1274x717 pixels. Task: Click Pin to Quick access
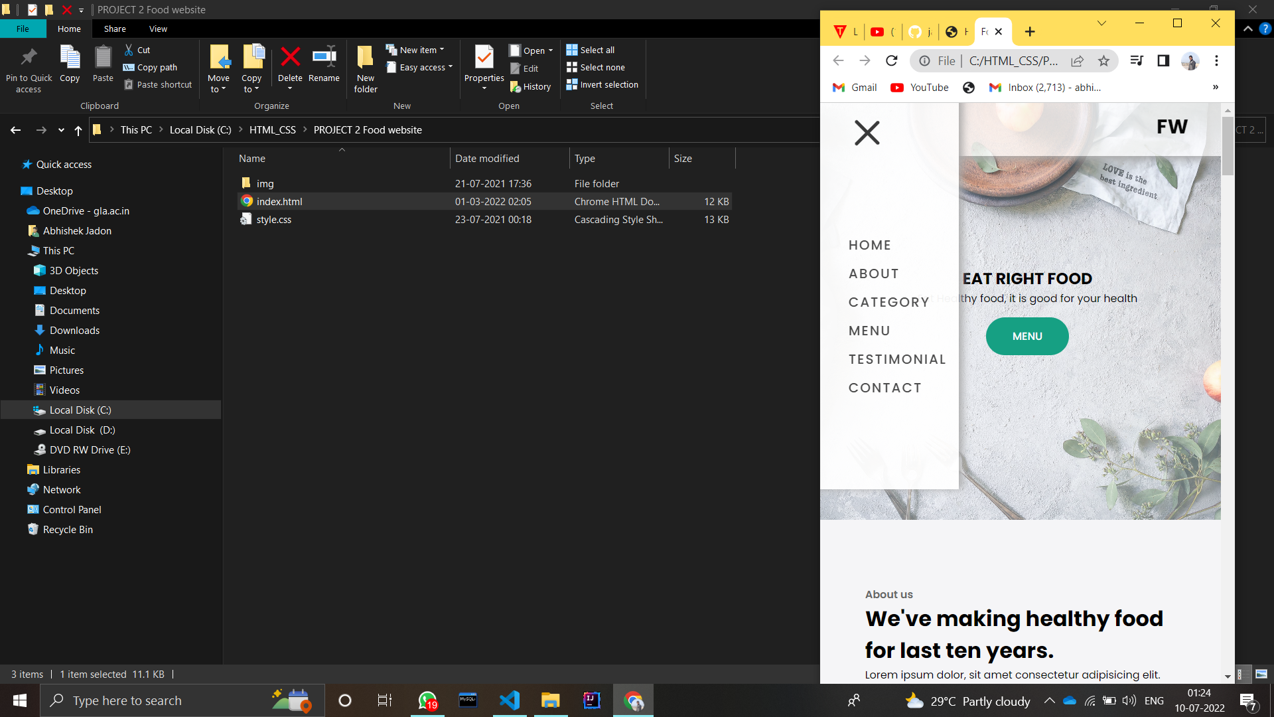click(28, 66)
